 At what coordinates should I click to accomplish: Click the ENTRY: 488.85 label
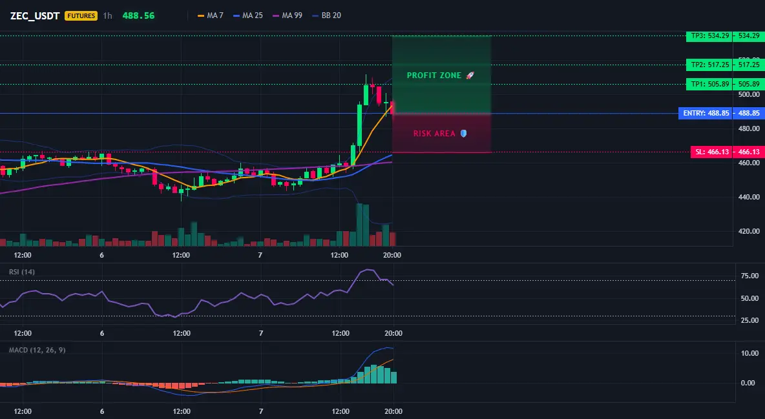tap(706, 113)
